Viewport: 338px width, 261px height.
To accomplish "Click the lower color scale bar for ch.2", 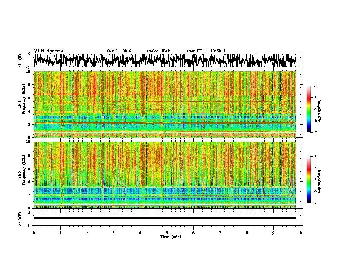I will [x=309, y=180].
